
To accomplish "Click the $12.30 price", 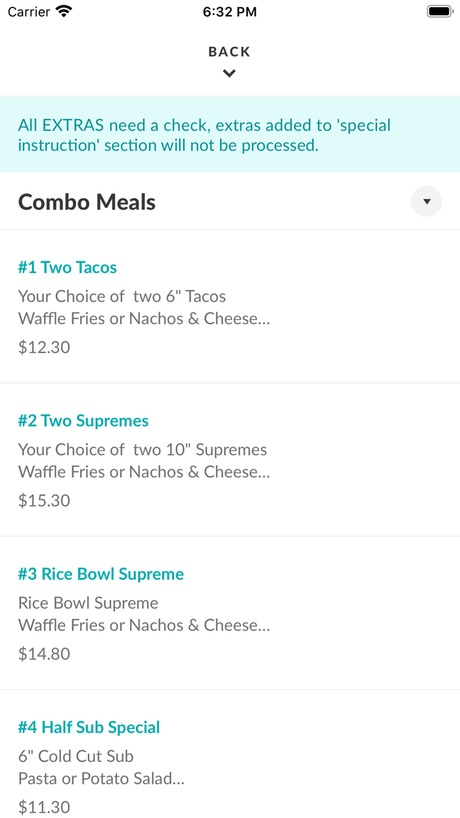I will (x=44, y=347).
